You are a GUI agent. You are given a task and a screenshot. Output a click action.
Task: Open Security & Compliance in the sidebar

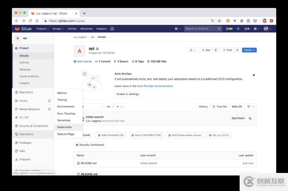coord(33,126)
